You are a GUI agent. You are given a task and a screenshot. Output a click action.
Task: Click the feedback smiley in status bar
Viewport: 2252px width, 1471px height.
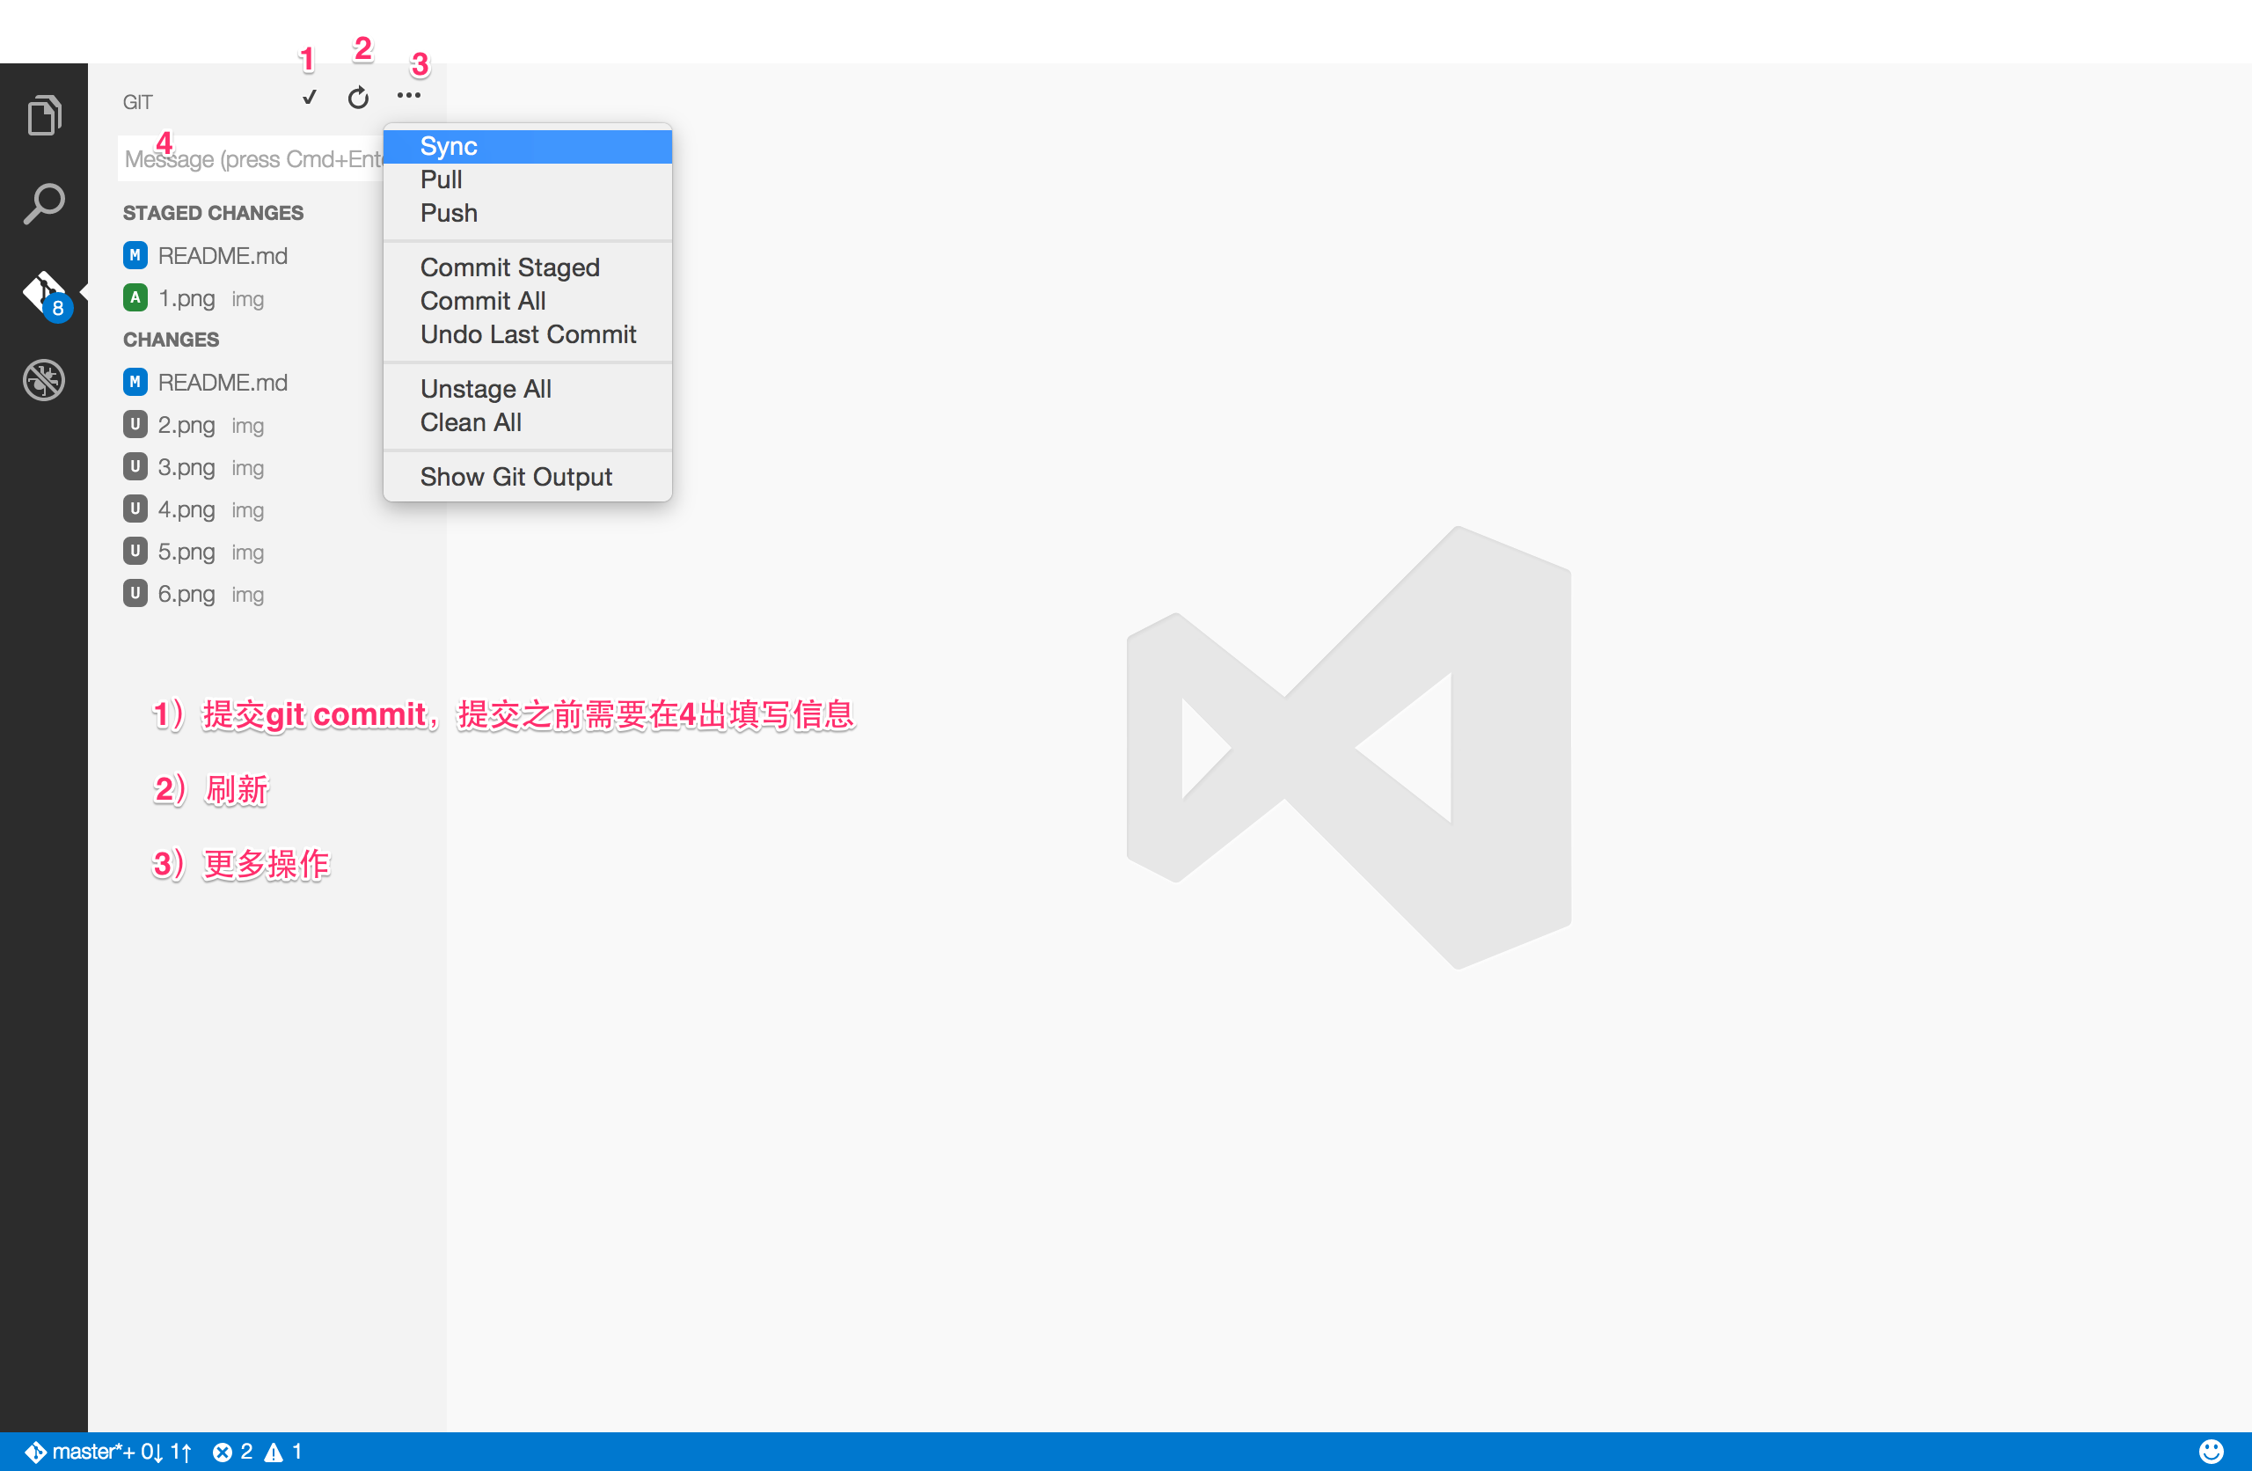(2211, 1451)
